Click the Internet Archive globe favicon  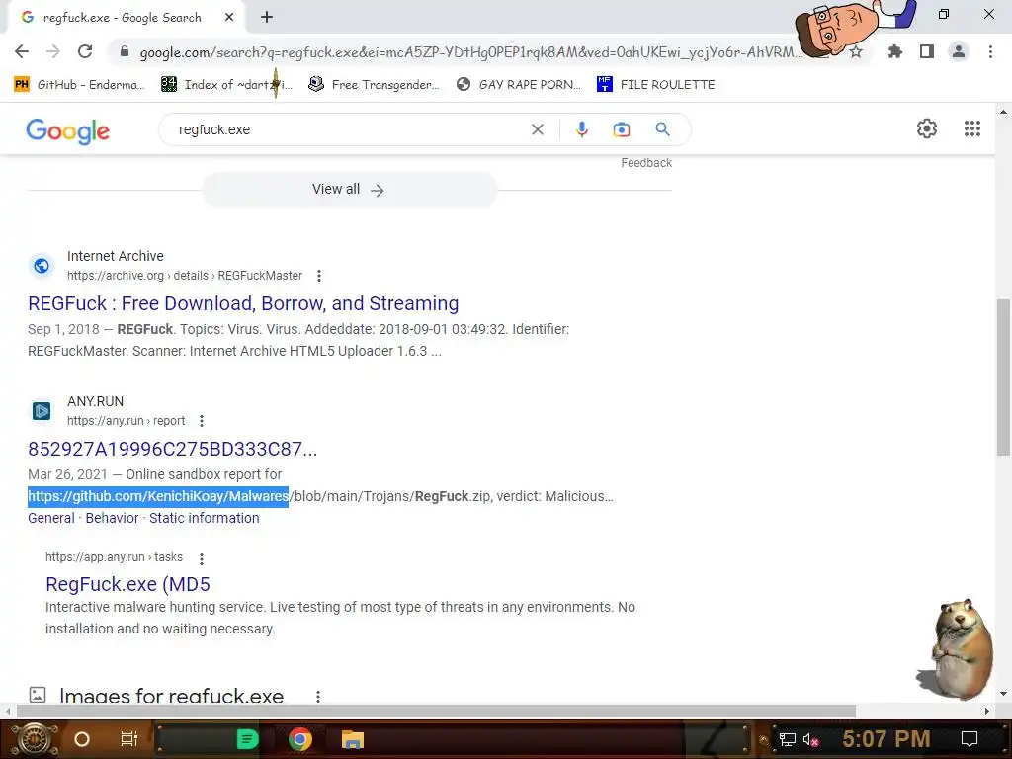tap(42, 266)
